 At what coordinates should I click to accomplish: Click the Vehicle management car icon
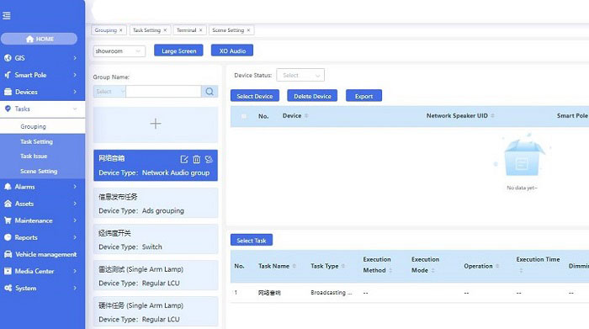click(8, 254)
